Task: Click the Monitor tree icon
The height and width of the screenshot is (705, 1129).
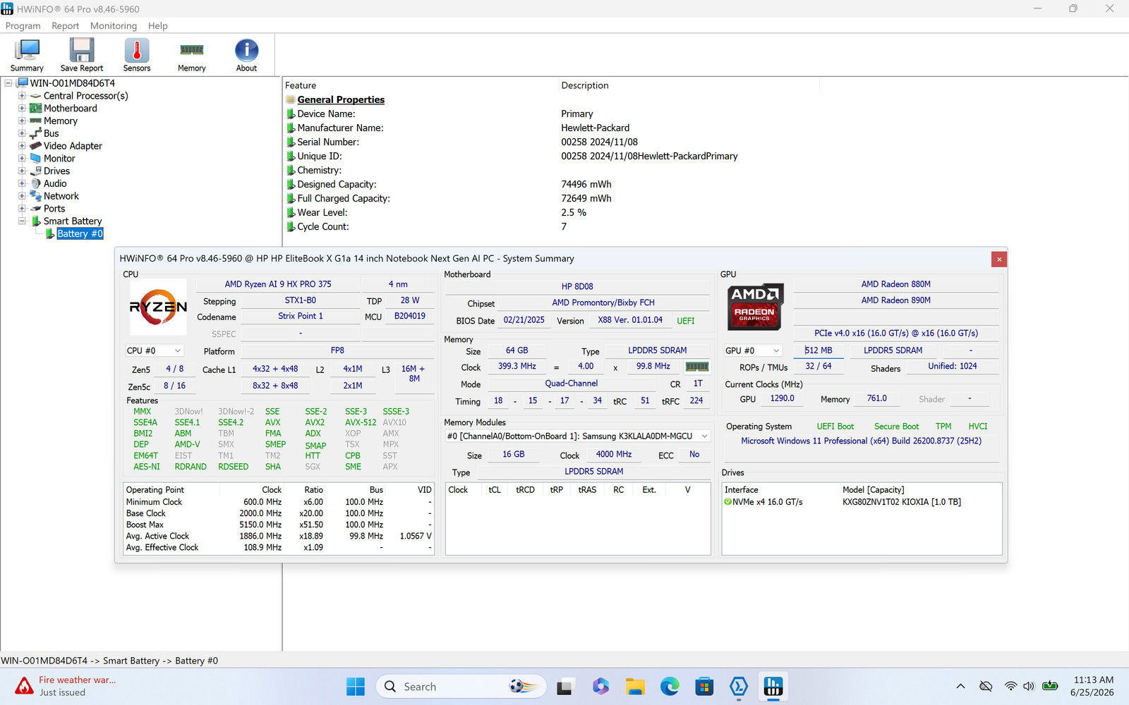Action: (35, 159)
